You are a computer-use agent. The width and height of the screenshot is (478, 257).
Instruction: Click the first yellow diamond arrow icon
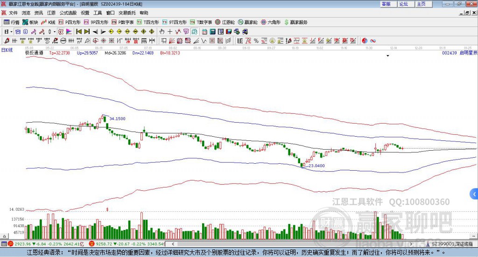[111, 31]
